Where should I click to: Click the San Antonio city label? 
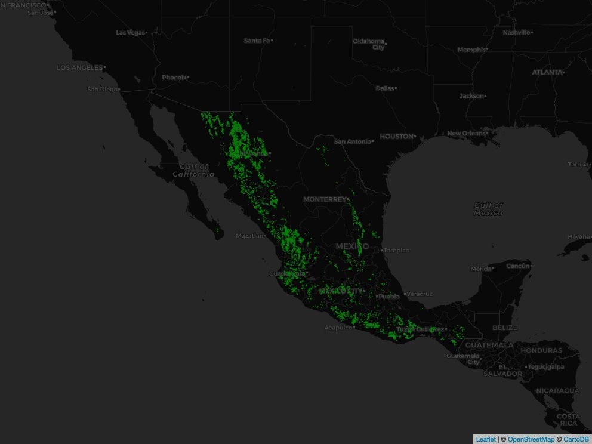[352, 141]
